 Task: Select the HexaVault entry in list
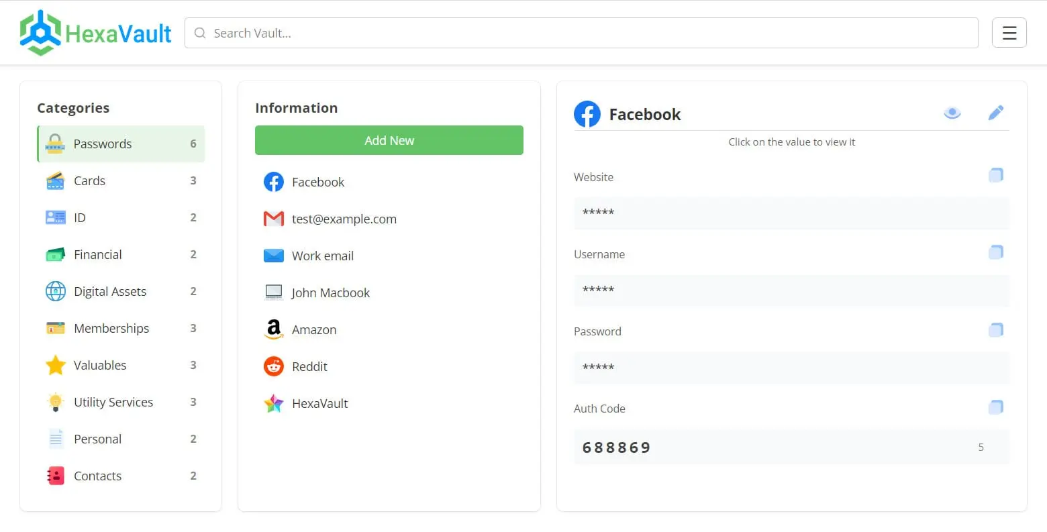(389, 403)
